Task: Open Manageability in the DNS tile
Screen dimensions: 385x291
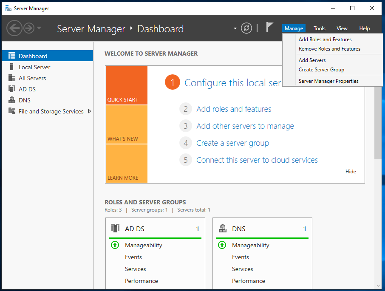Action: (x=250, y=246)
